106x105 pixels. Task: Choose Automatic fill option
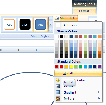(78, 25)
